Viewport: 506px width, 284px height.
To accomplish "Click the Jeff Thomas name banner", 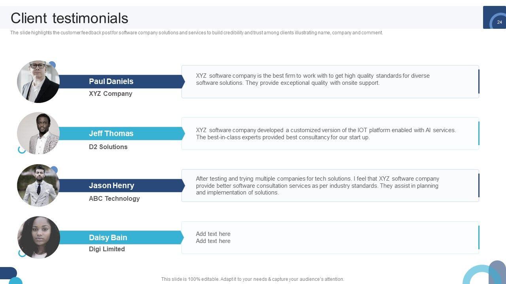I will 119,133.
